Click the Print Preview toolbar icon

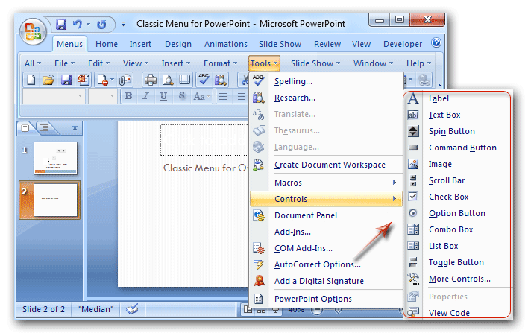[x=168, y=80]
